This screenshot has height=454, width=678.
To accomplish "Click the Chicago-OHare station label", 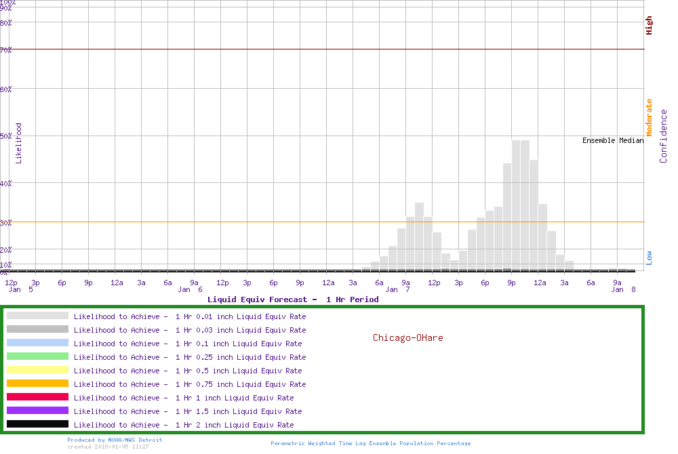I will [407, 337].
